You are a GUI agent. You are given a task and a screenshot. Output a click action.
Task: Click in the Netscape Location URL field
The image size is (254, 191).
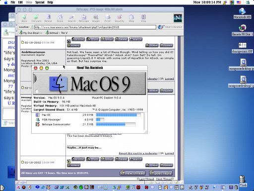click(95, 27)
